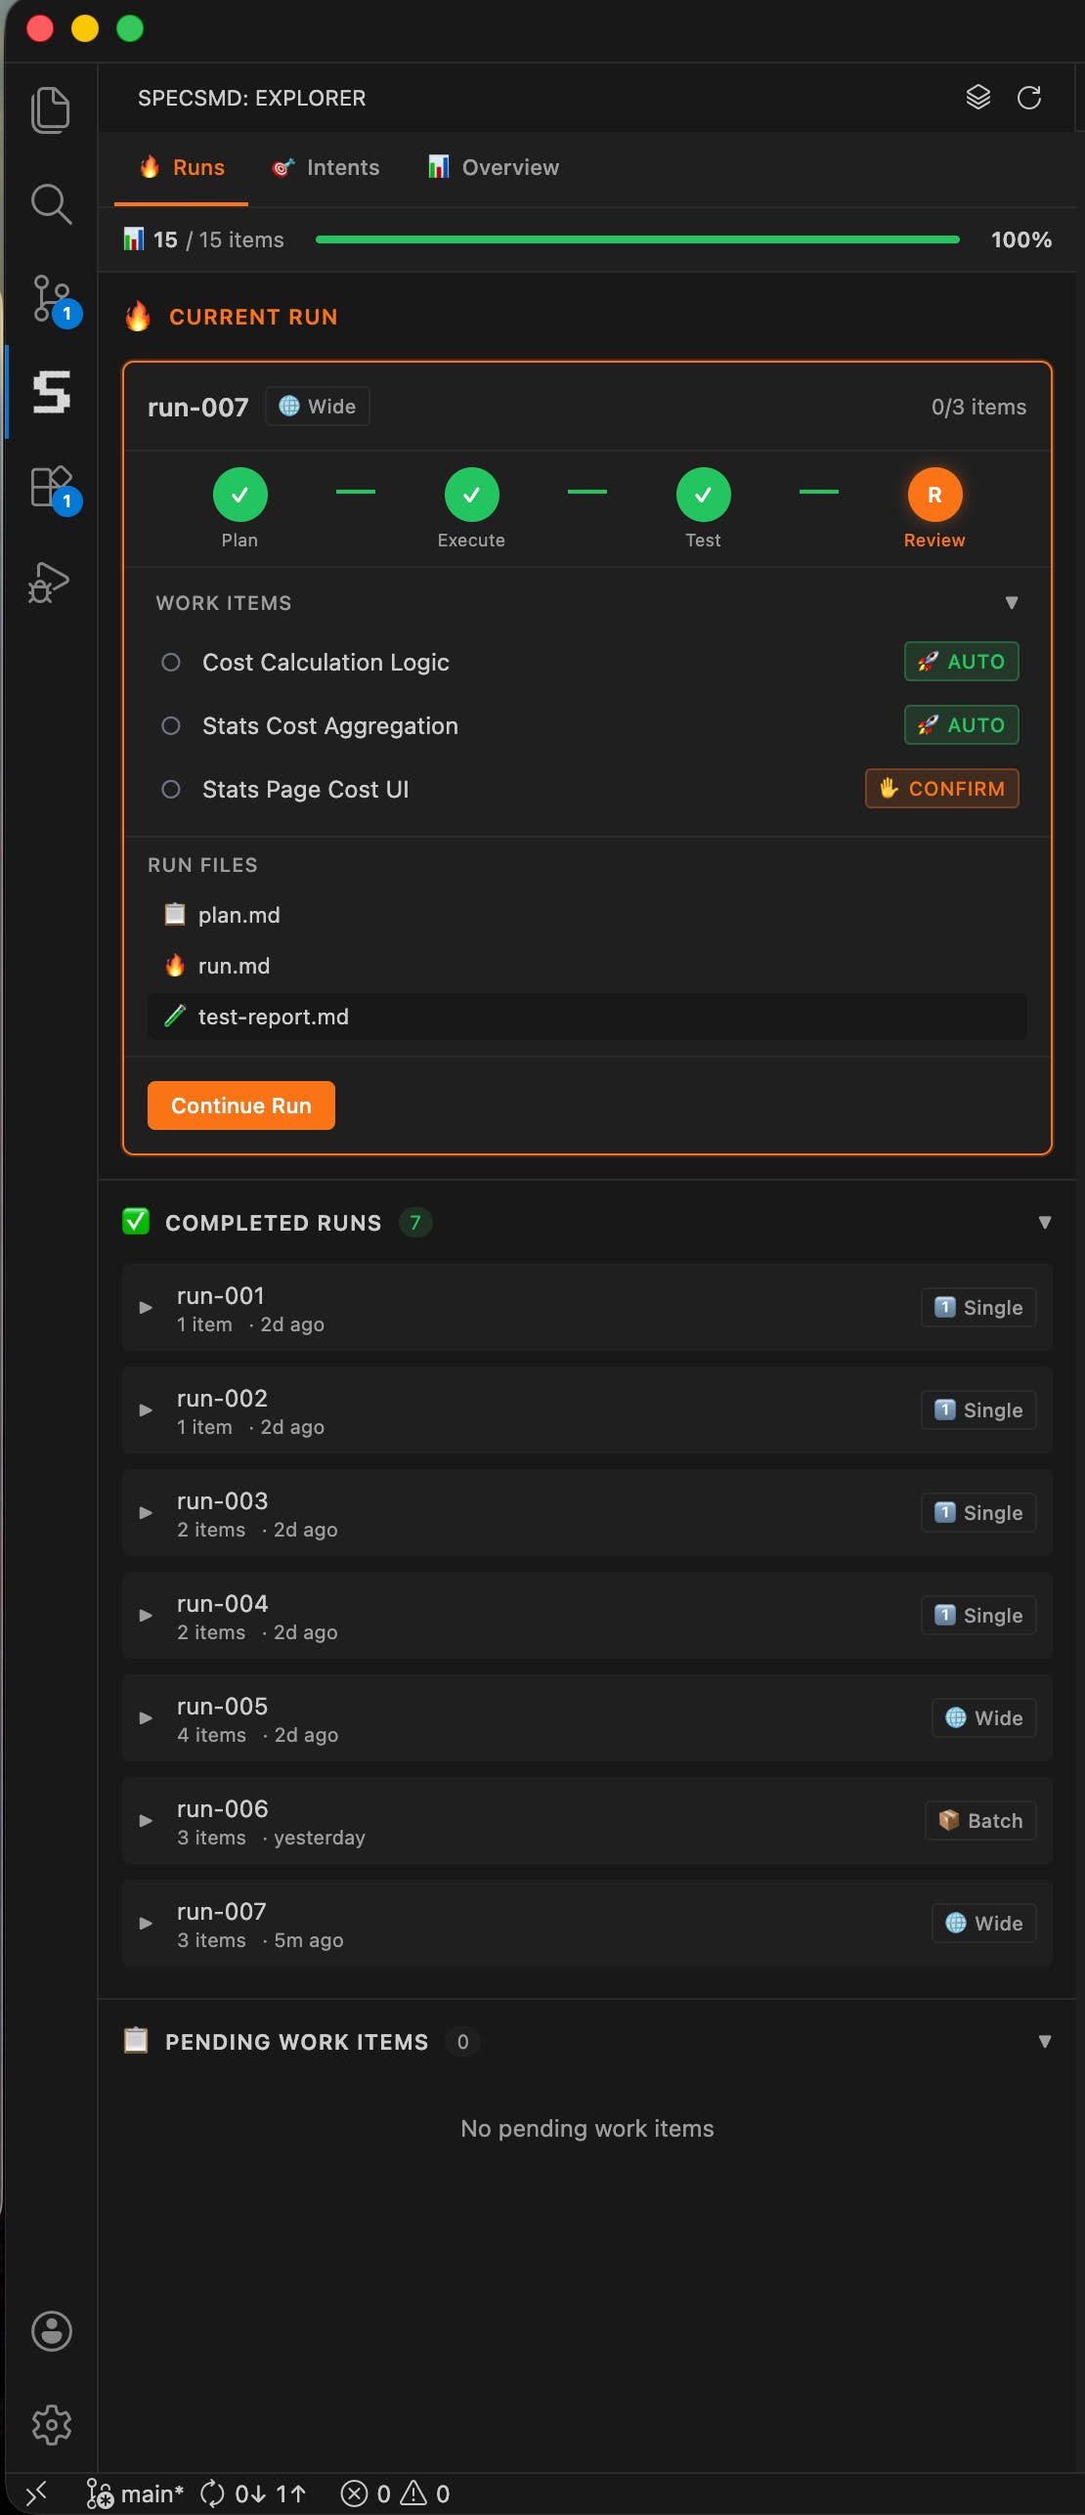The width and height of the screenshot is (1085, 2515).
Task: Click the green 15/15 items progress bar
Action: tap(637, 239)
